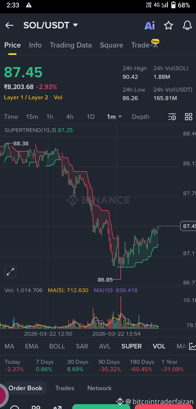Toggle the SUPER indicator

131,346
